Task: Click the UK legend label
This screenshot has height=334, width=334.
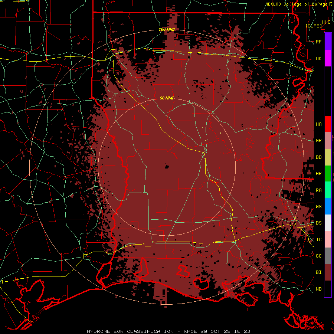Action: click(x=318, y=58)
